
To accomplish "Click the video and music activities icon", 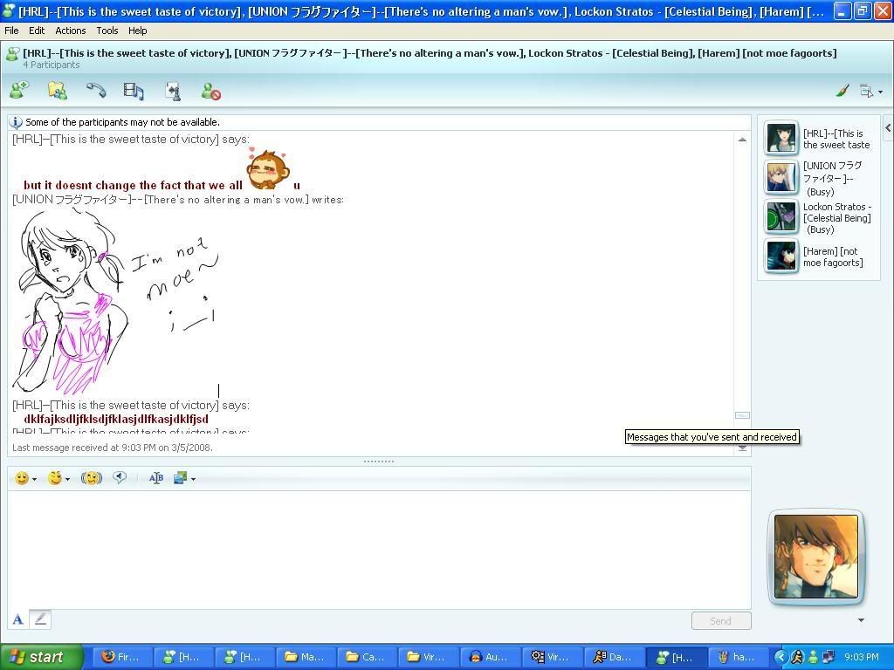I will 134,91.
